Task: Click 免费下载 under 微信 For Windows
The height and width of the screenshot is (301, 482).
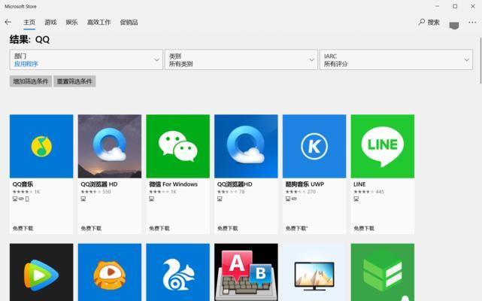Action: 159,228
